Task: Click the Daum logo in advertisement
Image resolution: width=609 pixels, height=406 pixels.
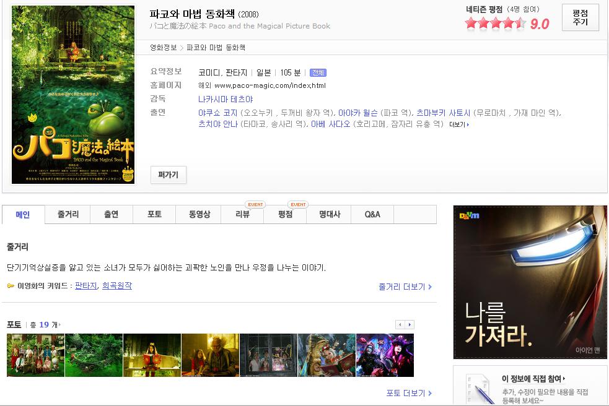Action: [469, 215]
